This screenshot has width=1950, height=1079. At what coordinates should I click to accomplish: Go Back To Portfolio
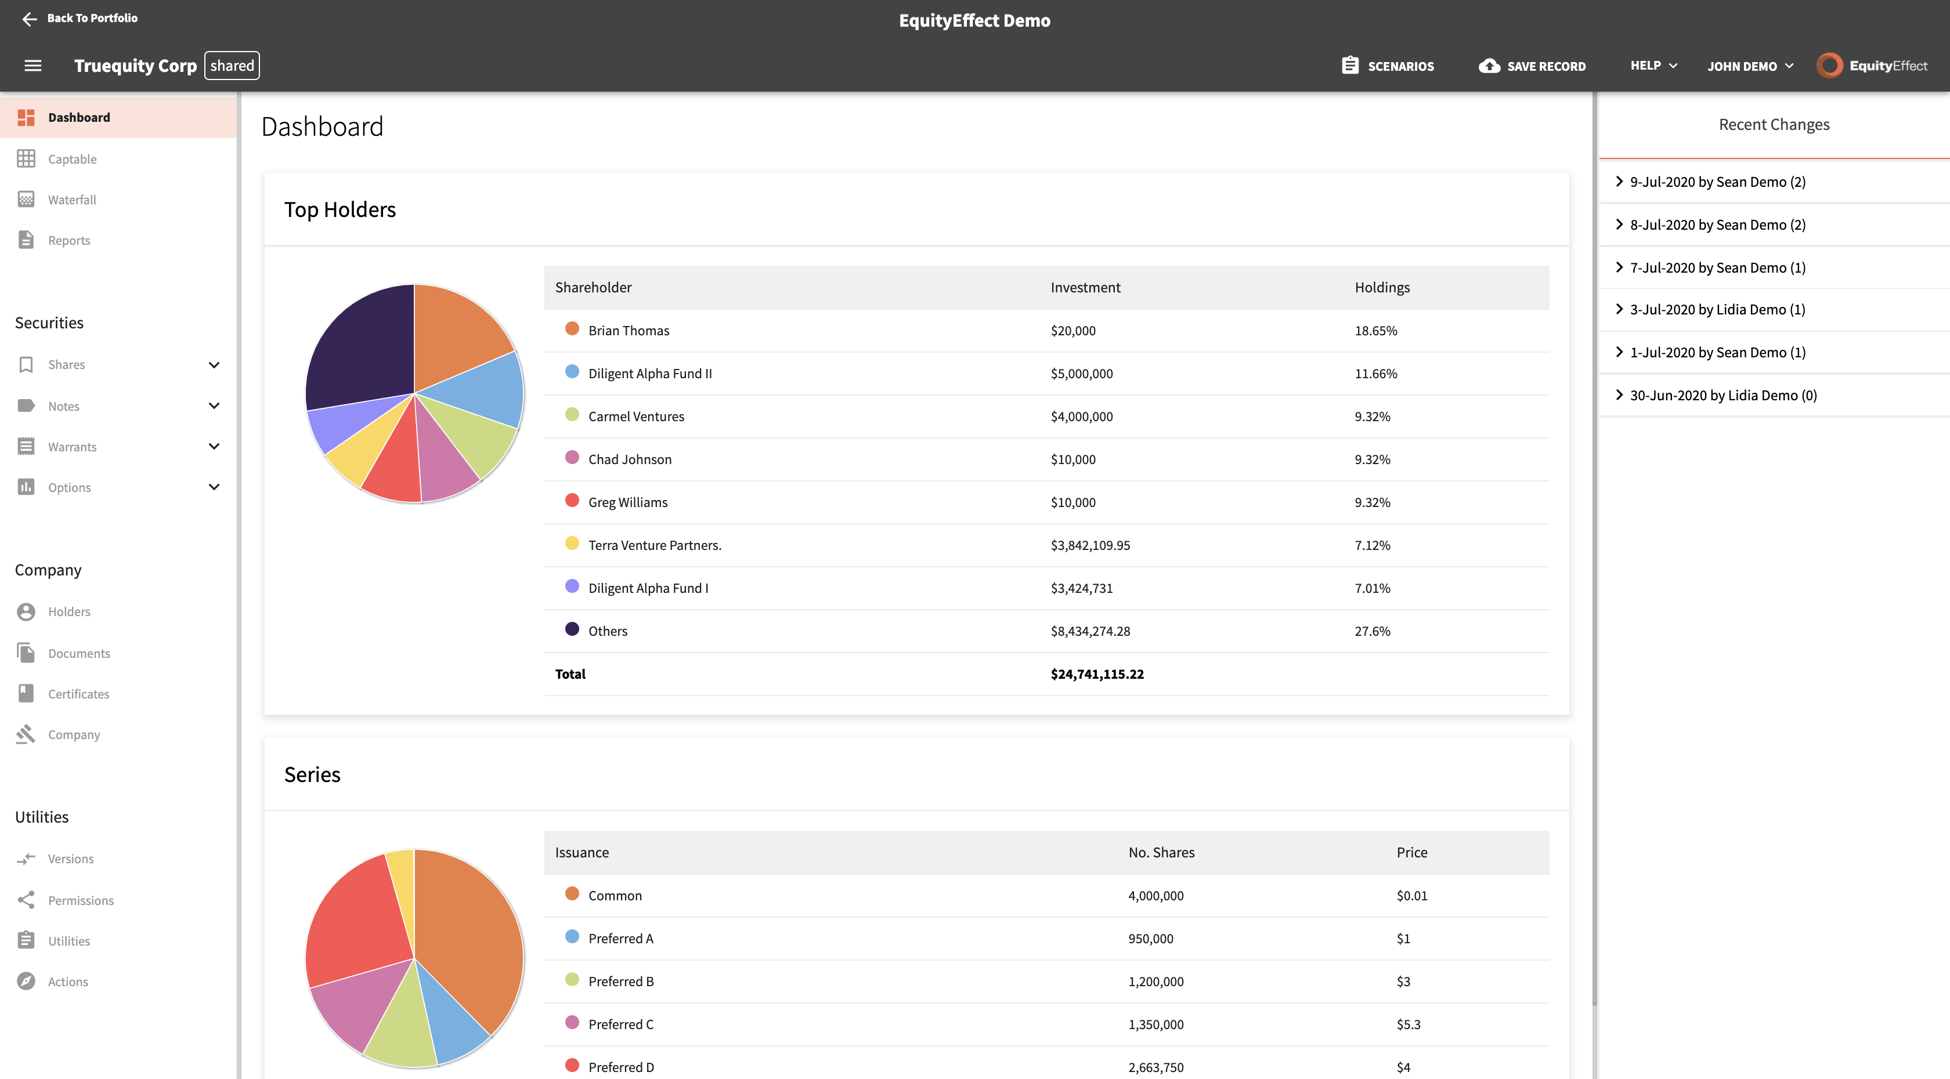[79, 18]
